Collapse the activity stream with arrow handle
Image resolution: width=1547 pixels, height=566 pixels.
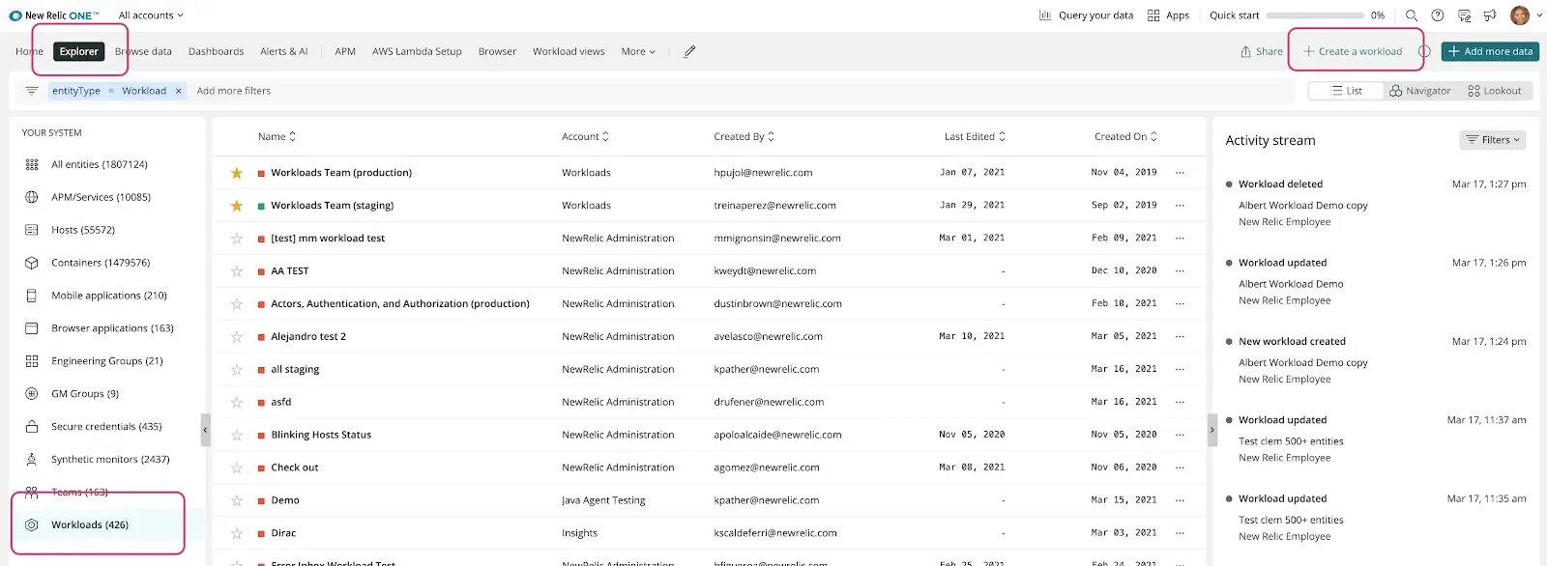(1212, 430)
